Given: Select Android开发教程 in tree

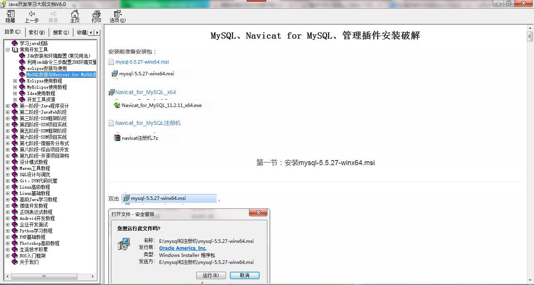Looking at the screenshot, I should [37, 218].
